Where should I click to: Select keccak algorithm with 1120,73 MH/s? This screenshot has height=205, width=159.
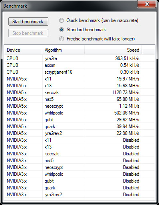79,92
